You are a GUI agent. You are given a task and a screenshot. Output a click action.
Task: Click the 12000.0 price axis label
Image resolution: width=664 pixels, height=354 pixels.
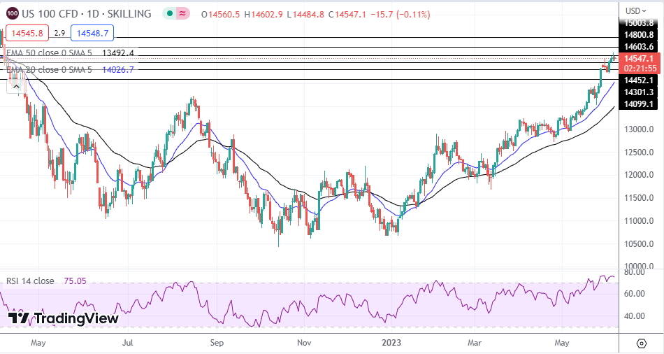coord(639,175)
